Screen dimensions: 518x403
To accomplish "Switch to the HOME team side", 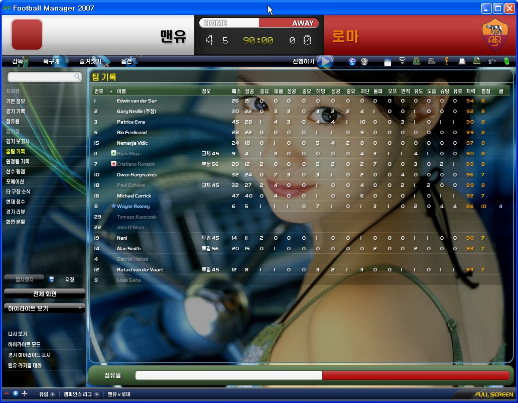I will pyautogui.click(x=229, y=23).
